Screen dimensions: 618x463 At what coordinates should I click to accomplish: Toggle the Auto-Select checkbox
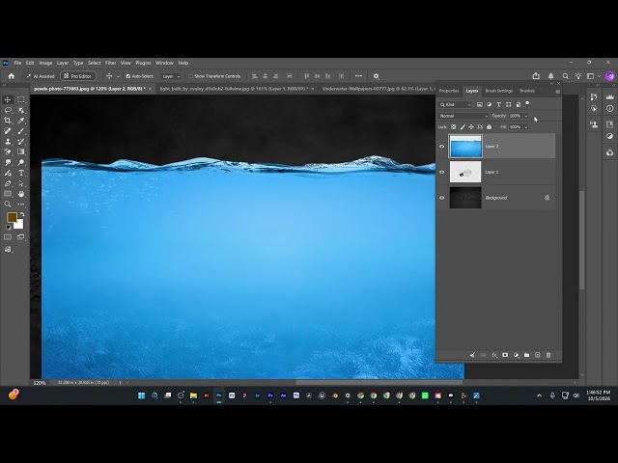click(x=128, y=76)
